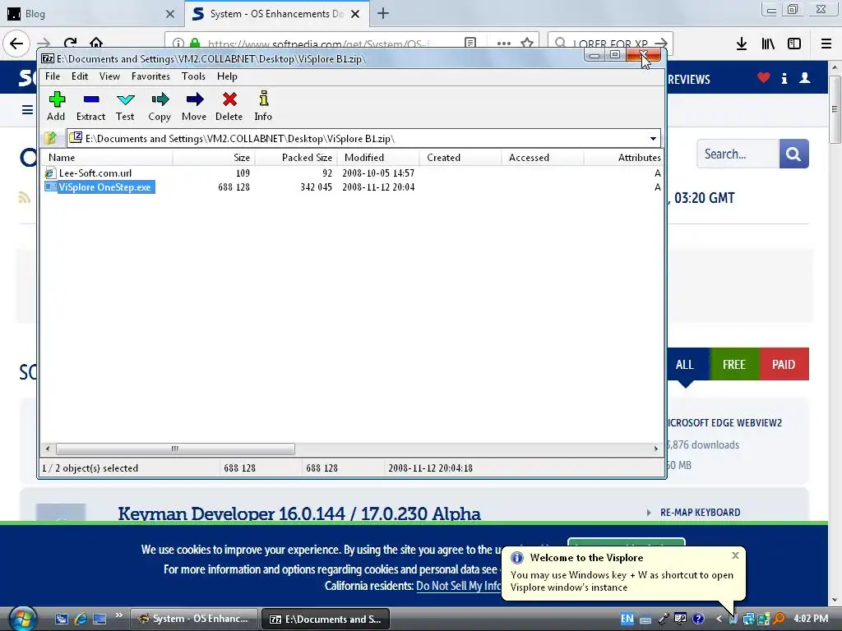The height and width of the screenshot is (631, 842).
Task: Click the Copy toolbar icon
Action: coord(160,106)
